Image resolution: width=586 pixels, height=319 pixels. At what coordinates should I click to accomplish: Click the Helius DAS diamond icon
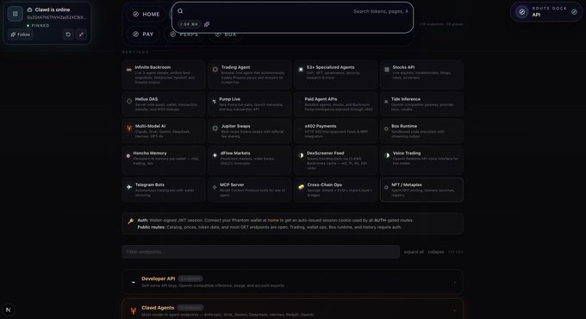(x=129, y=101)
